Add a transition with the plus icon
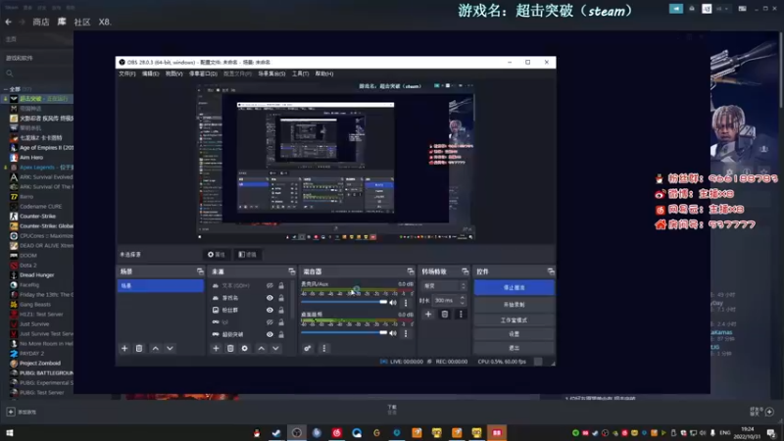The width and height of the screenshot is (784, 441). click(428, 314)
